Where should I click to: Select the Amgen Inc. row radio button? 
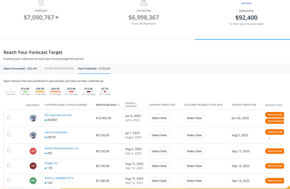click(x=9, y=166)
